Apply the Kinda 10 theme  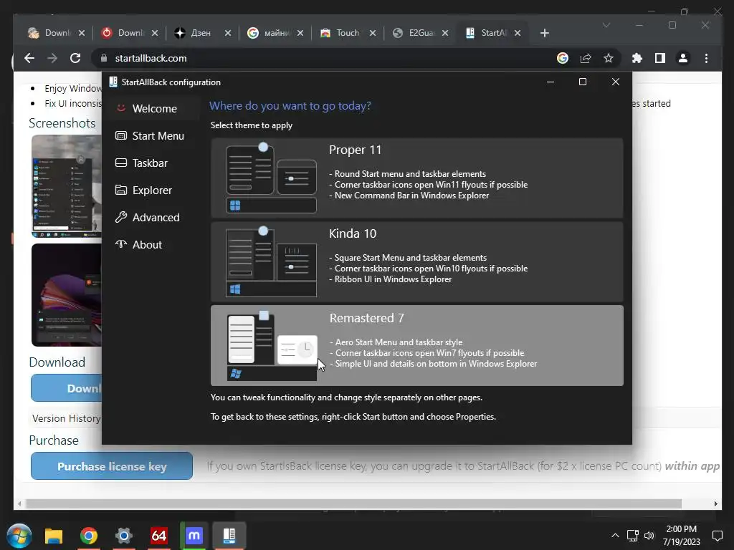[x=416, y=261]
